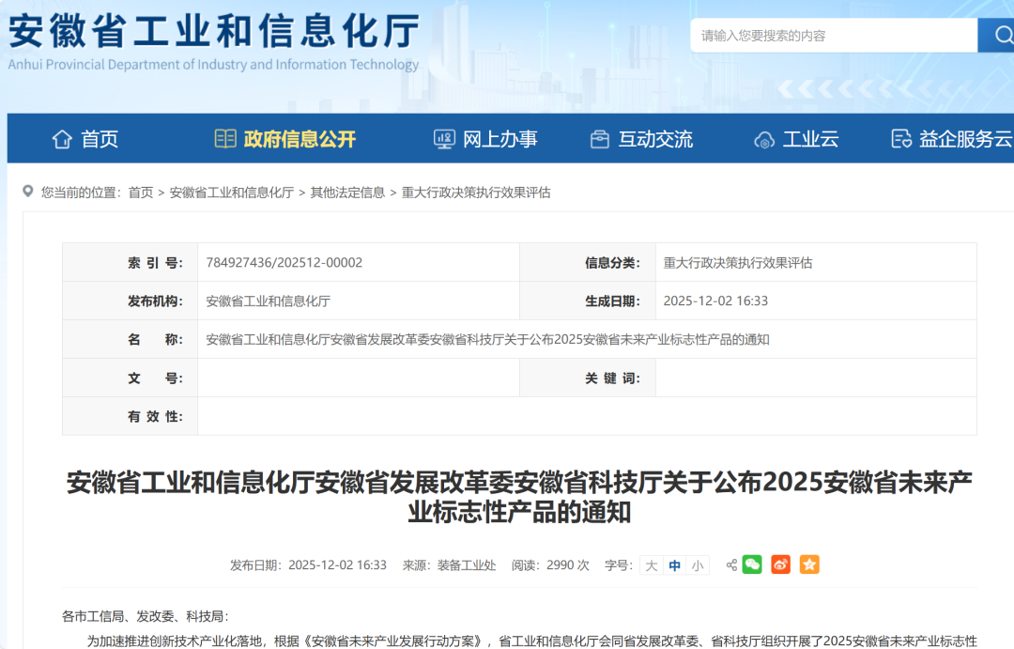Click the index number 784927436/202512-00002

(x=284, y=263)
